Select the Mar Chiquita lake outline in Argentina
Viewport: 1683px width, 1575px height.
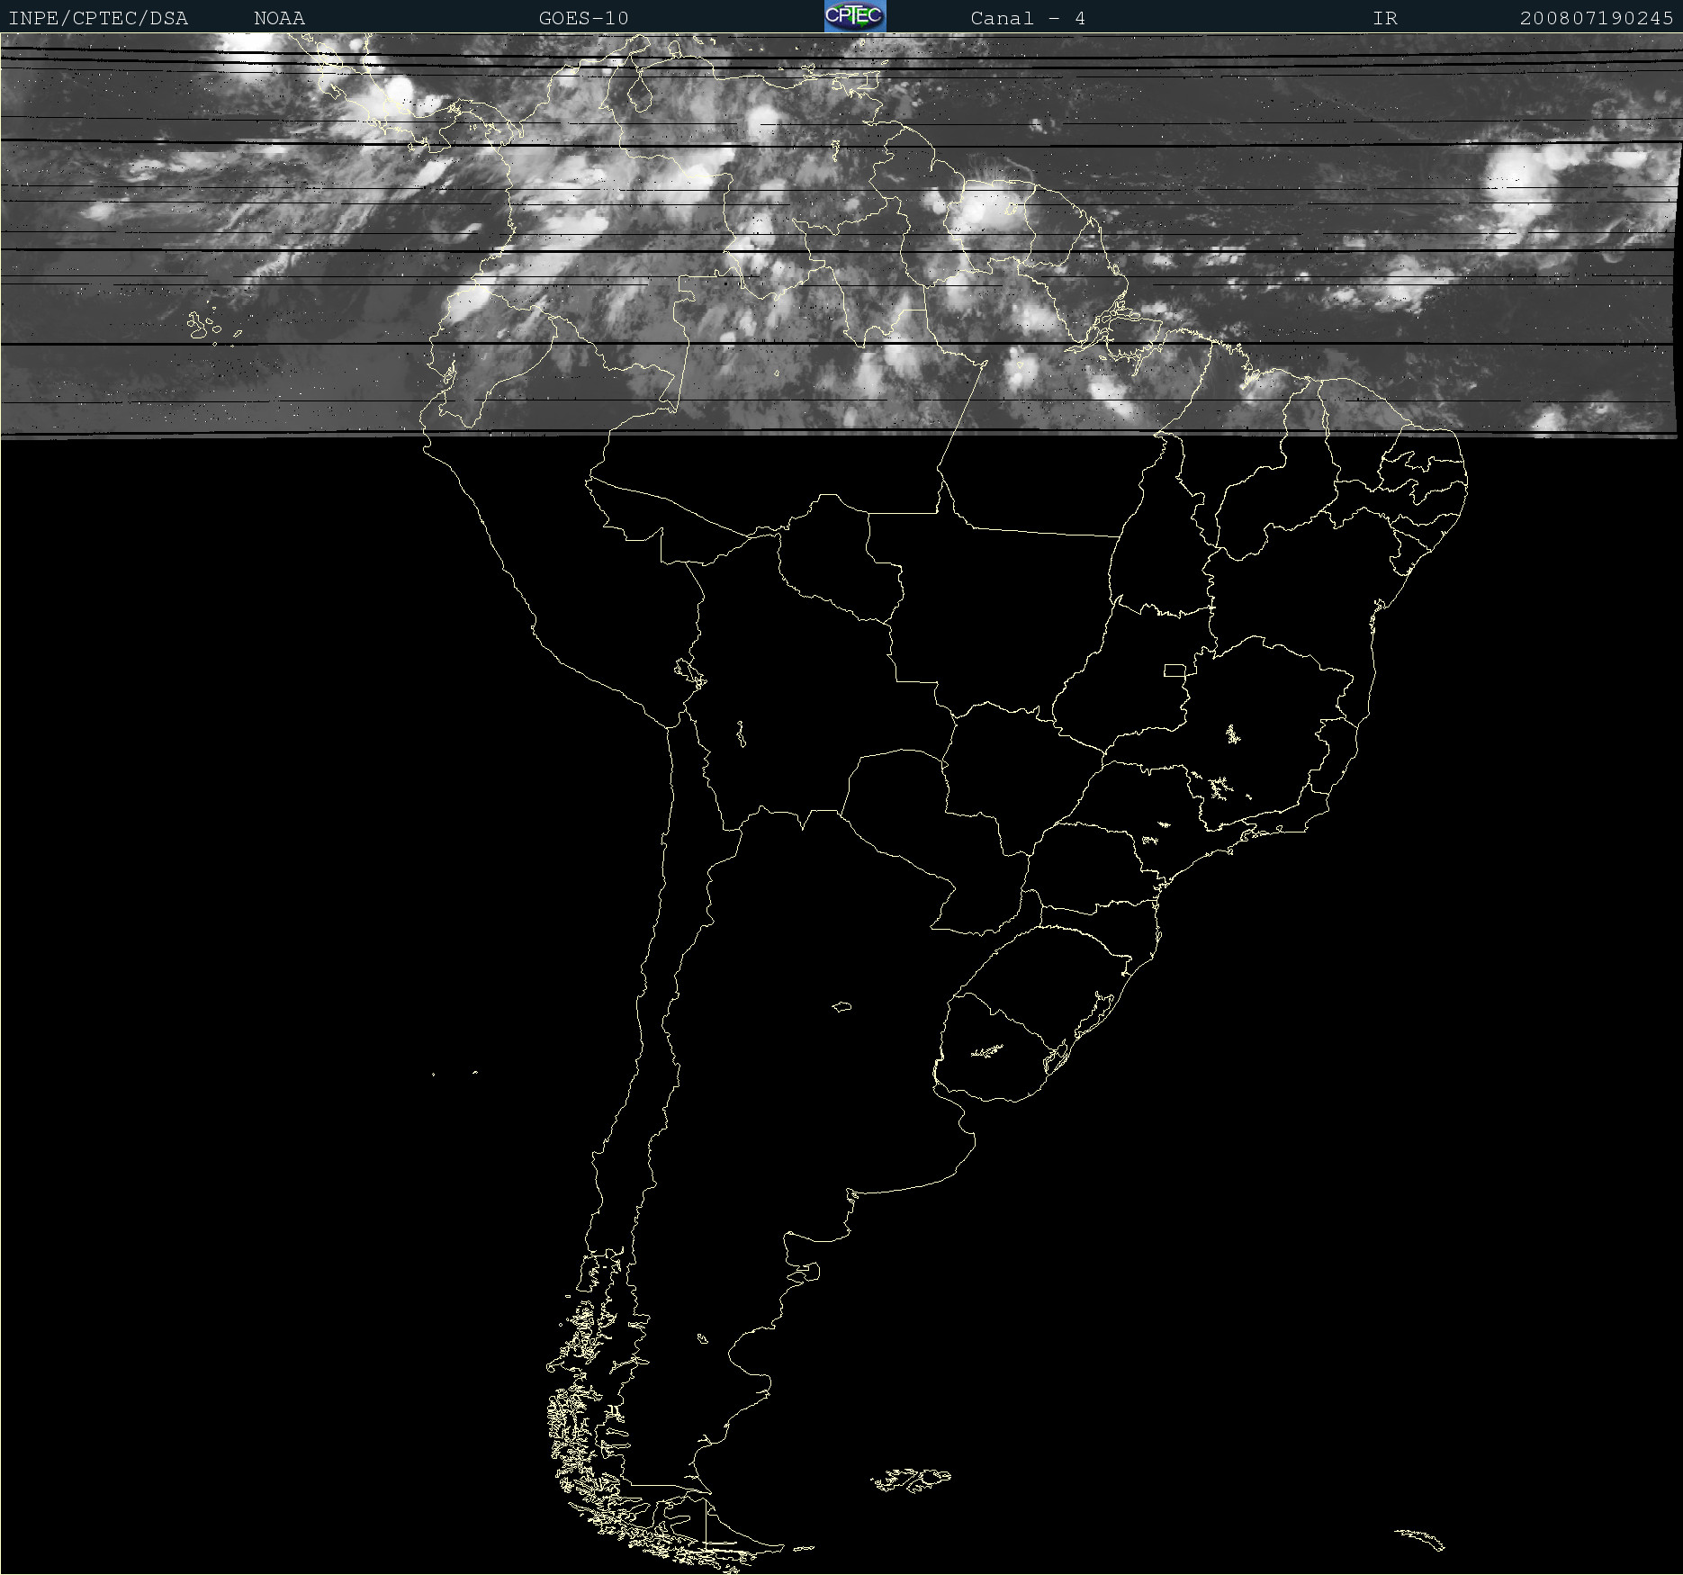click(x=841, y=1006)
